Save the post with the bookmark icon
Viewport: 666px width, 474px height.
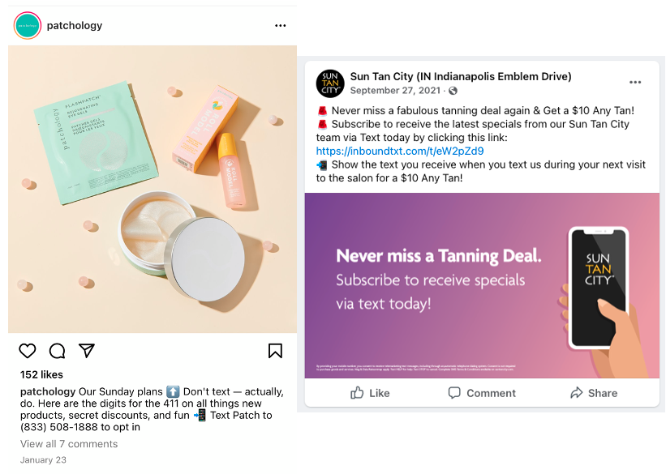point(275,351)
